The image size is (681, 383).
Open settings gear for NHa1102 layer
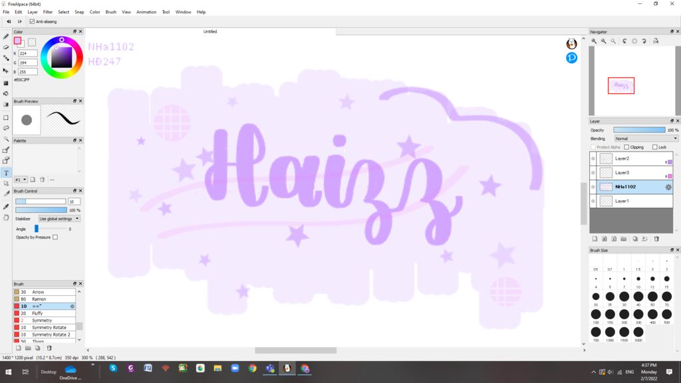[x=668, y=187]
